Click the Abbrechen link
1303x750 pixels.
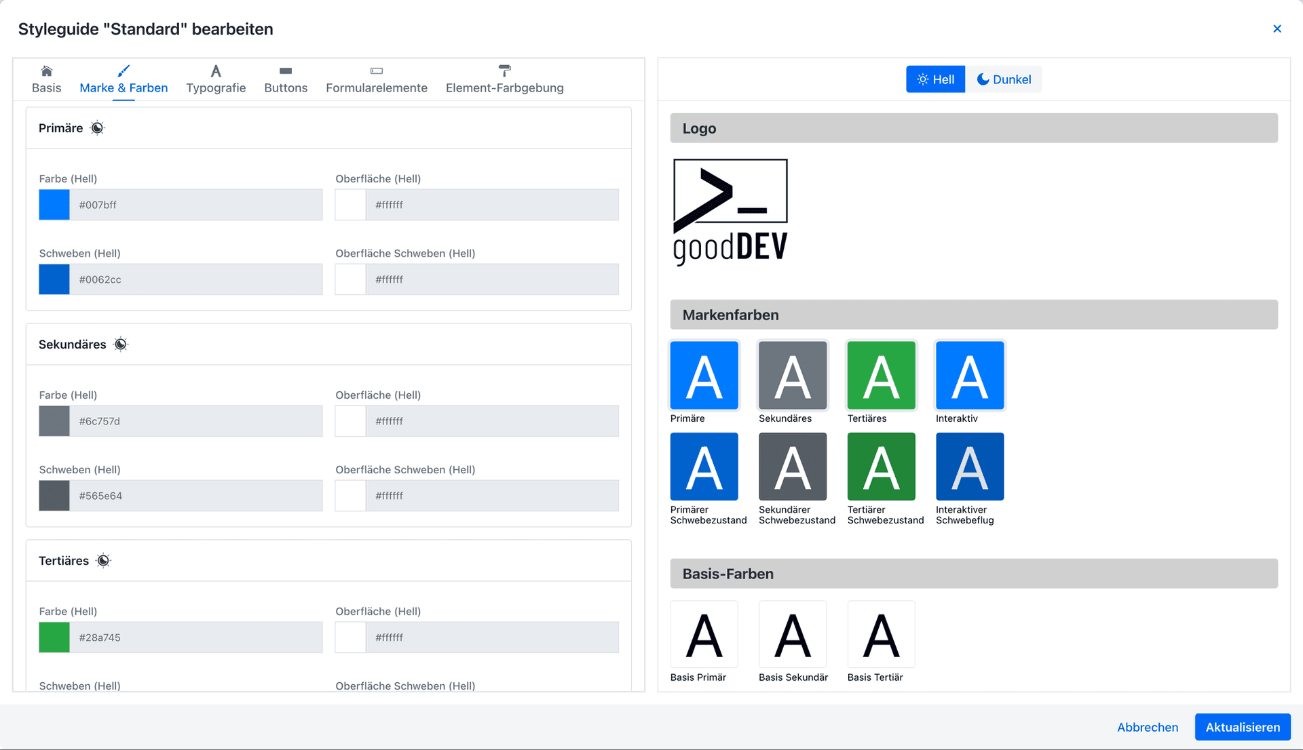click(x=1148, y=727)
